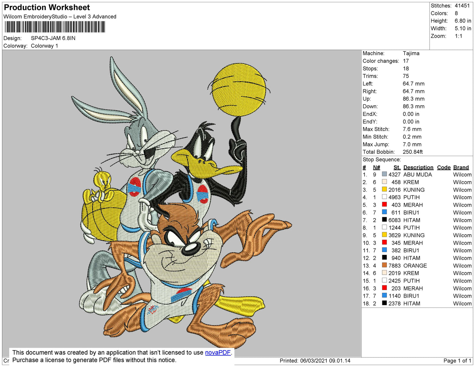Click the orange swatch for stop 13 ORANGE

[x=384, y=265]
